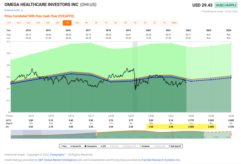
Task: Click the left range slider handle
Action: coord(96,134)
